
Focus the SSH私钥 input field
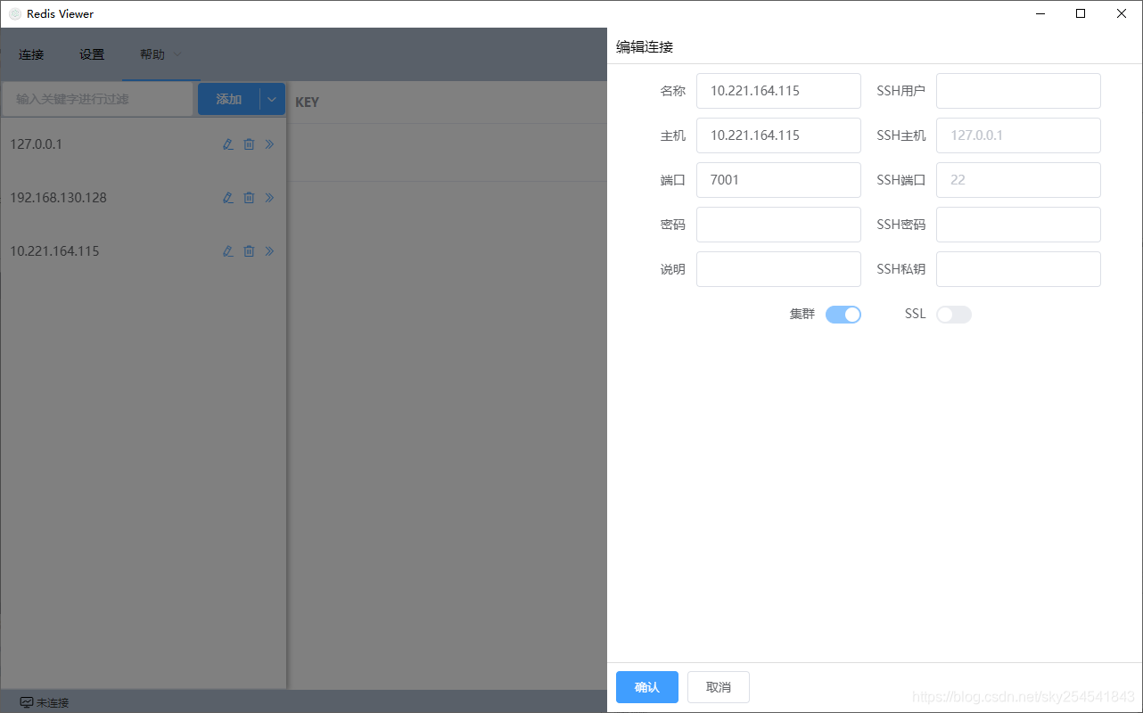click(x=1018, y=269)
